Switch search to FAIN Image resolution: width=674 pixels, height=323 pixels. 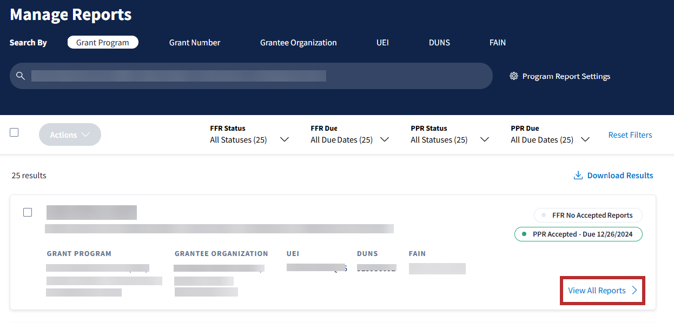coord(498,43)
